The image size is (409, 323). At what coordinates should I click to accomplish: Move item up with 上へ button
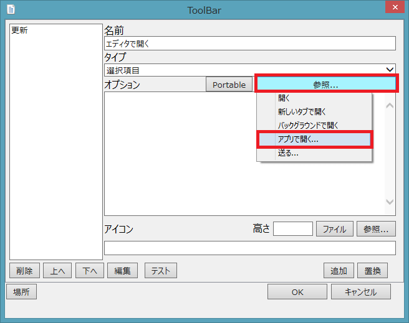57,271
